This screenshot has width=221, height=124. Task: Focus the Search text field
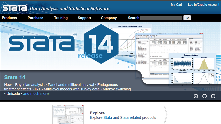161,18
